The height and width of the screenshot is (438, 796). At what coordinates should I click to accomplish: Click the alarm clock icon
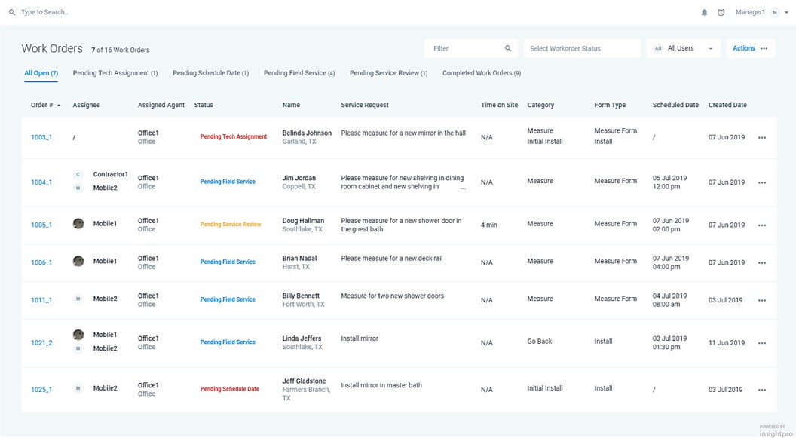[721, 13]
